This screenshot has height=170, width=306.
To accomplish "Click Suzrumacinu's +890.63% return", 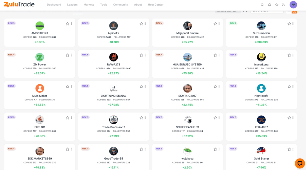I will [x=261, y=42].
